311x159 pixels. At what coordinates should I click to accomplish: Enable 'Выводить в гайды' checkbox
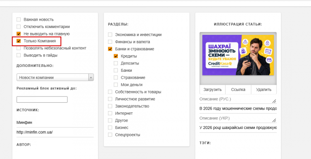point(19,55)
